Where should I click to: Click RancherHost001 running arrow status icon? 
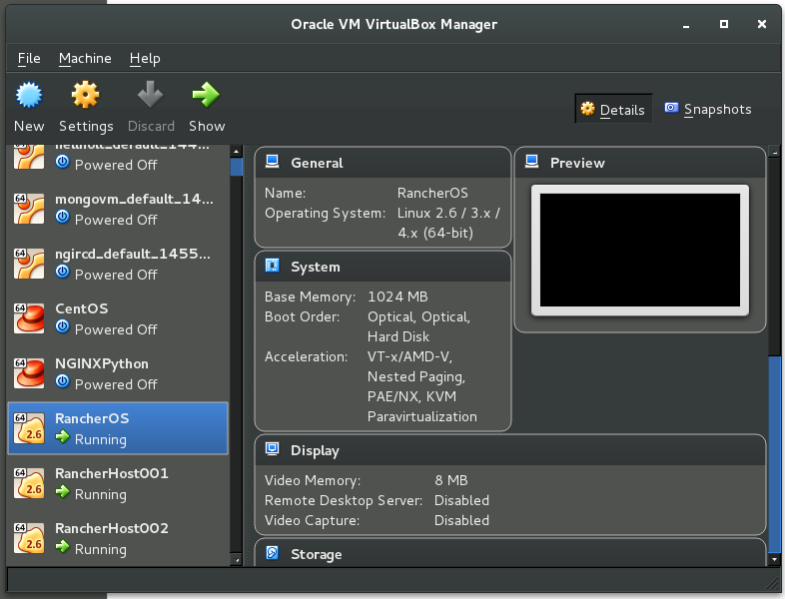pyautogui.click(x=63, y=492)
